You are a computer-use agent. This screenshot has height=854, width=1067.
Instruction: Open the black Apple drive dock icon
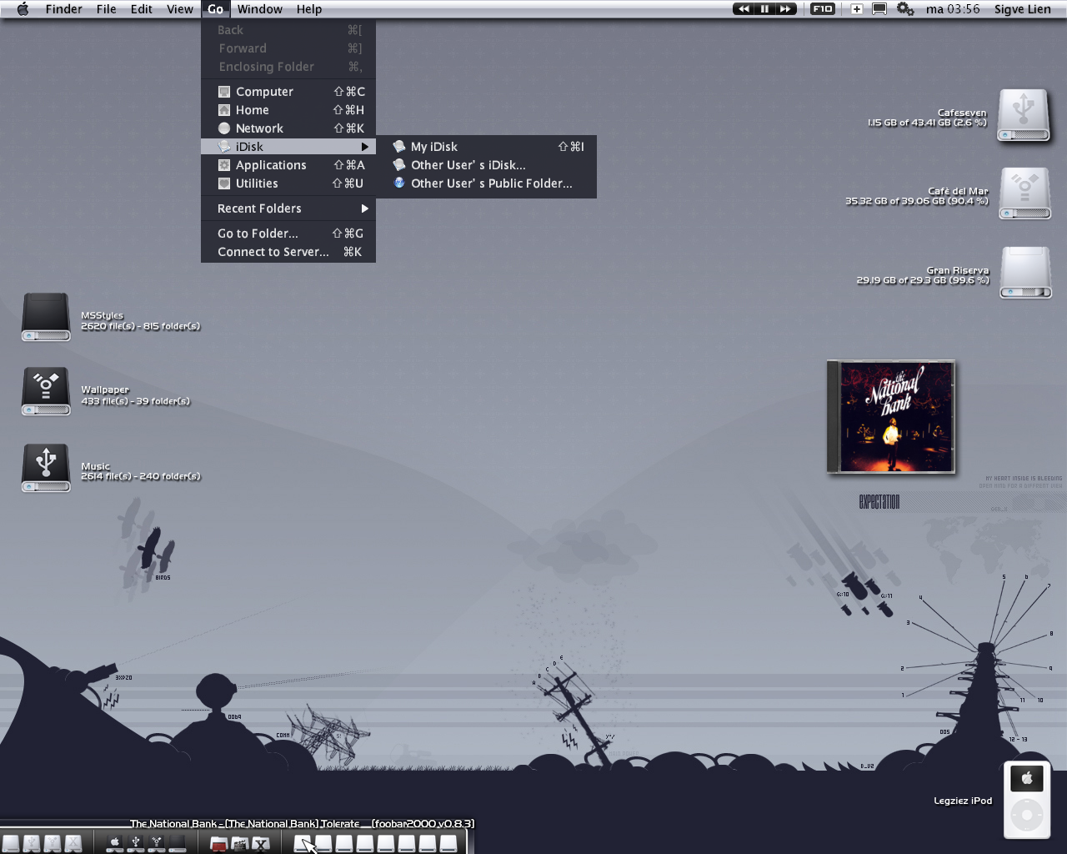(115, 844)
